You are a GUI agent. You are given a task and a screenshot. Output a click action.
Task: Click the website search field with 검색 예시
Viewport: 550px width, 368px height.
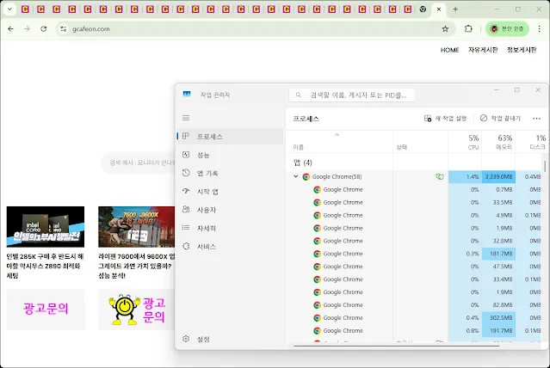[139, 163]
